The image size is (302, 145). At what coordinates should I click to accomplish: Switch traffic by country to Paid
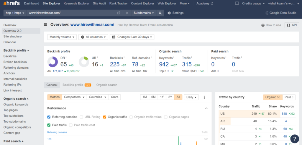point(289,97)
